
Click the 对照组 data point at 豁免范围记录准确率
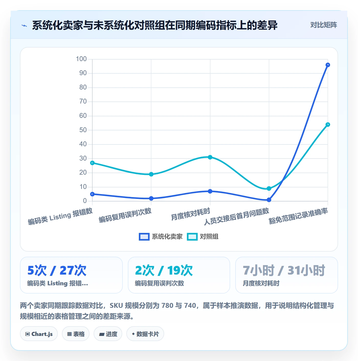(328, 125)
